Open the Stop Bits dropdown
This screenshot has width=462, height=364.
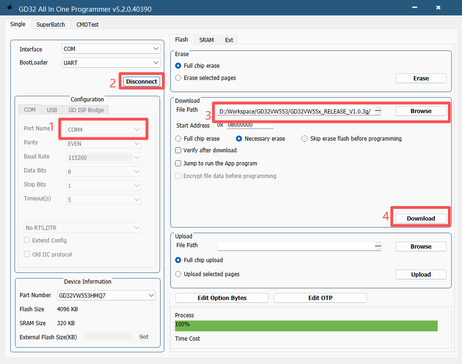click(x=104, y=186)
